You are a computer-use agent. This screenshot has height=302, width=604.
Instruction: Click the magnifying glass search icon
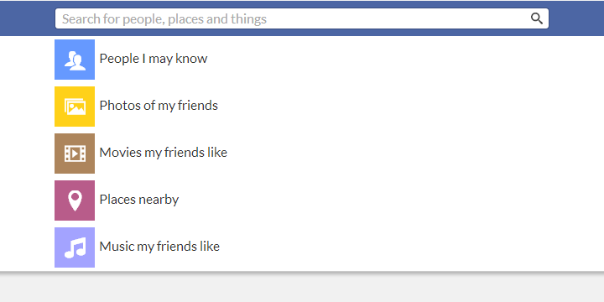(536, 18)
